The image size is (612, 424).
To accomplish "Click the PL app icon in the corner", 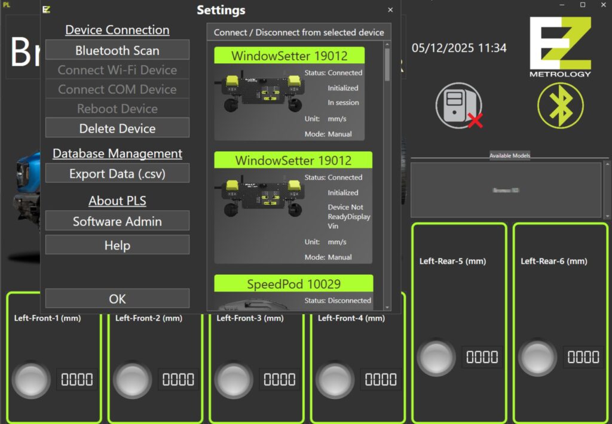I will point(8,5).
